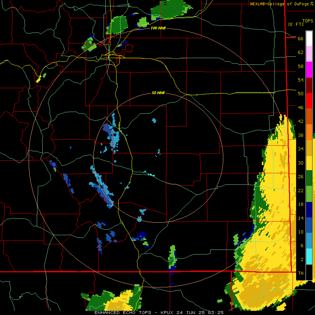Click the legend value '50'
This screenshot has height=315, width=315.
tap(301, 93)
